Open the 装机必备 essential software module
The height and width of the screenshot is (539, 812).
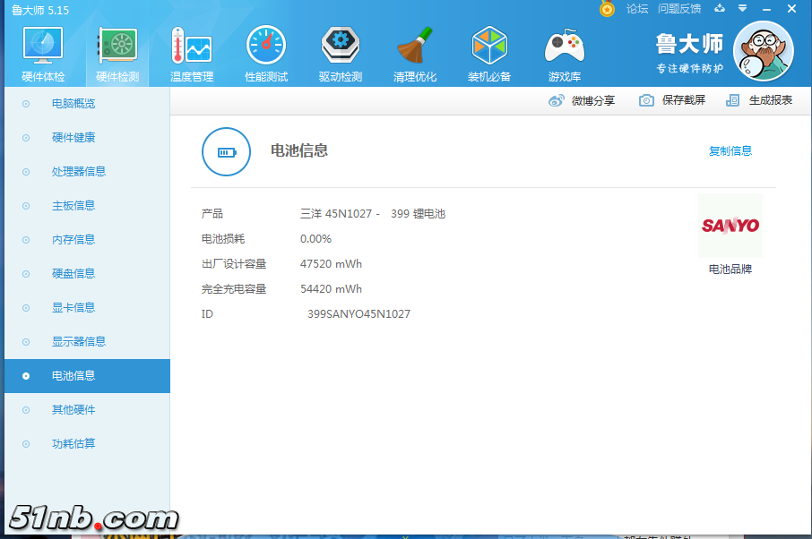[x=489, y=54]
